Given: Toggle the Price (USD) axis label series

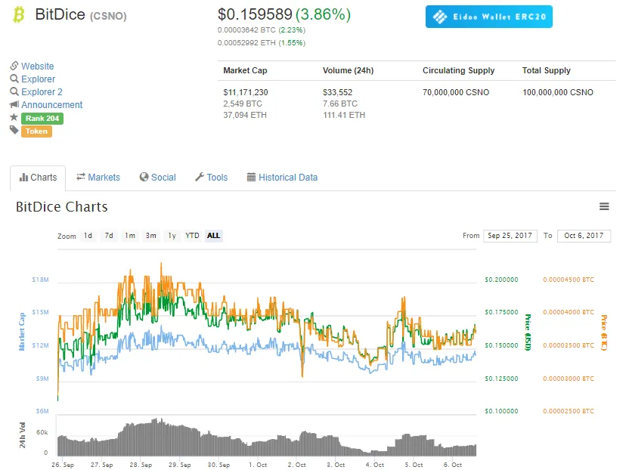Looking at the screenshot, I should click(x=528, y=332).
